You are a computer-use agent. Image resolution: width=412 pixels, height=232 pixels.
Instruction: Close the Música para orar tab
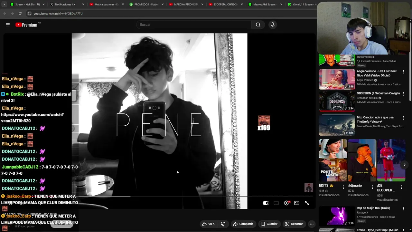(x=123, y=5)
